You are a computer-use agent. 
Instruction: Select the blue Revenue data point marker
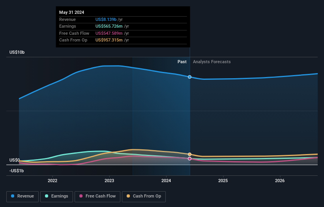(x=189, y=77)
